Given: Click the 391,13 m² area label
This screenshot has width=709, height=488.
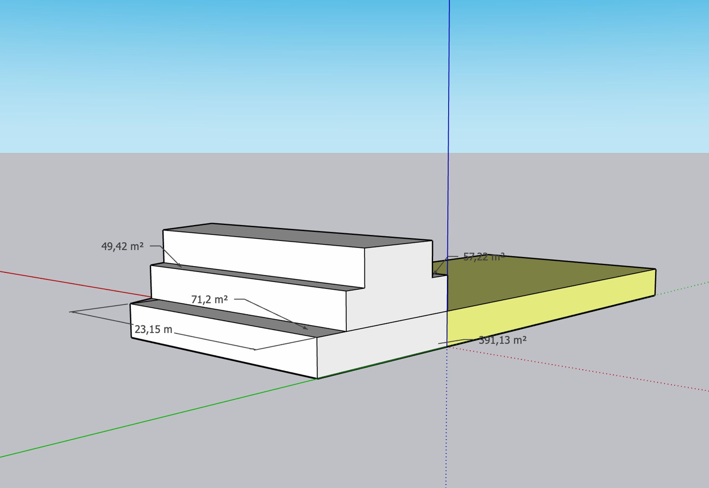Looking at the screenshot, I should tap(503, 340).
